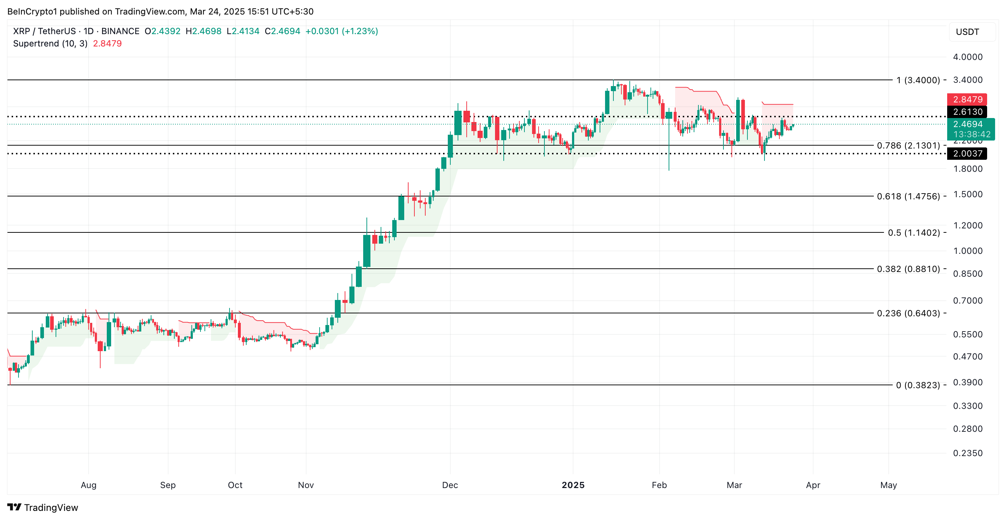The width and height of the screenshot is (1006, 520).
Task: Select the 0.382 (0.8810) Fibonacci label
Action: [908, 269]
